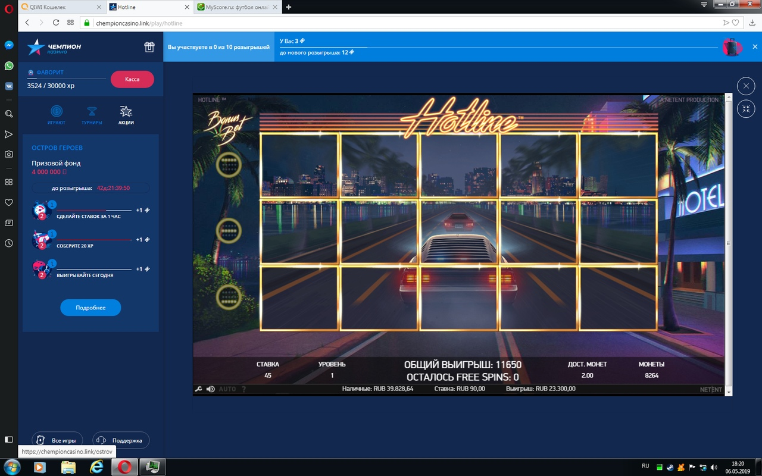Select the Hotline tab
Screen dimensions: 762x476
point(149,7)
